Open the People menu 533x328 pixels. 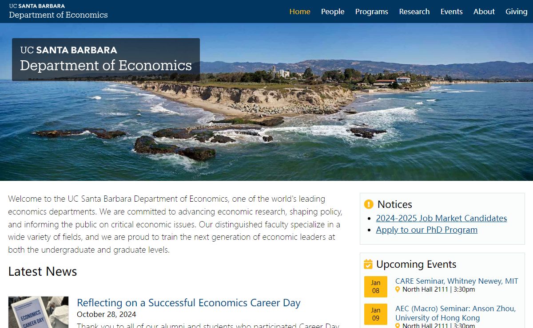click(x=333, y=12)
